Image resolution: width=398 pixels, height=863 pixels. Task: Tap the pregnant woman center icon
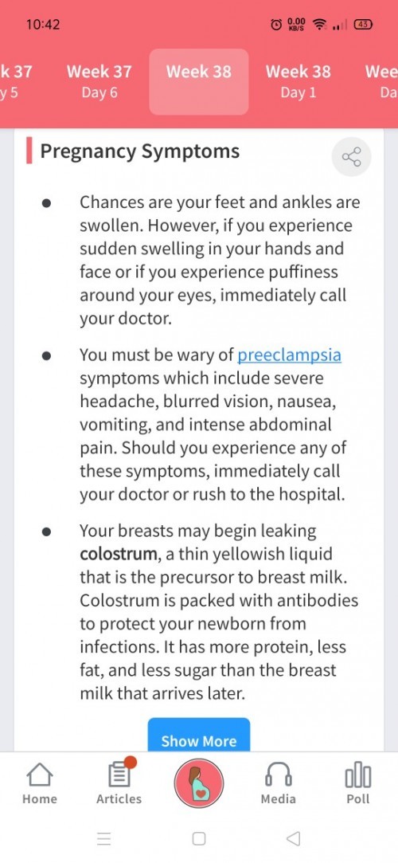199,783
